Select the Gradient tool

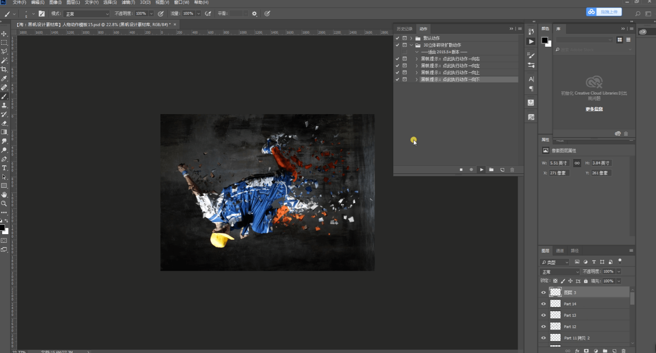pos(4,132)
